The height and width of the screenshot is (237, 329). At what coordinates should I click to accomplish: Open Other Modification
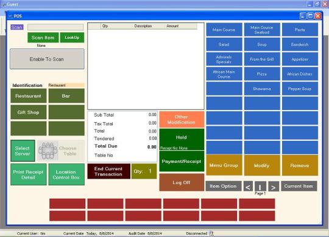[182, 120]
